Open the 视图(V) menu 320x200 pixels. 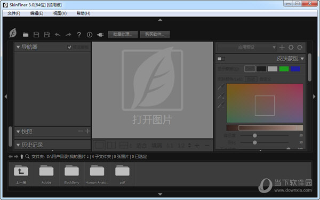point(60,13)
